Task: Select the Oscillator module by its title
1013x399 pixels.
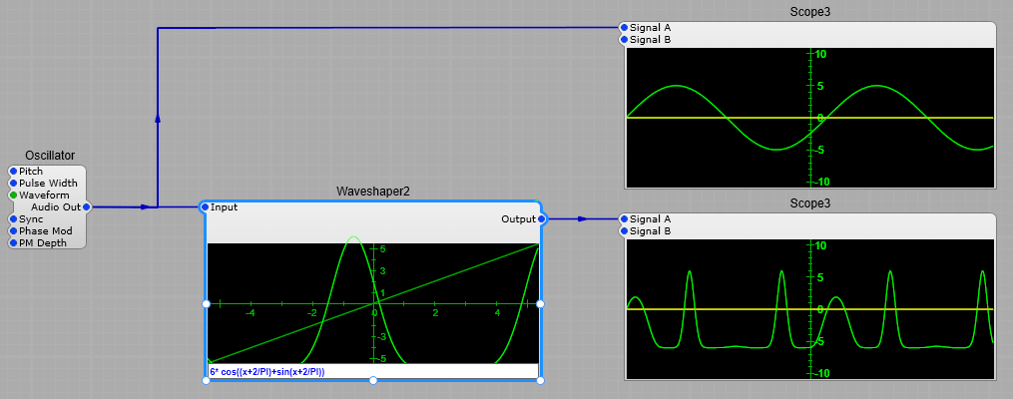Action: point(50,156)
